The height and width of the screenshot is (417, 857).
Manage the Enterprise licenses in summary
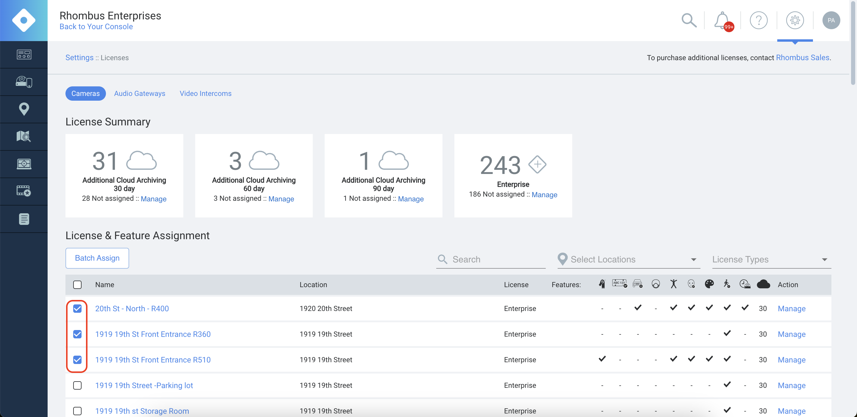tap(544, 195)
